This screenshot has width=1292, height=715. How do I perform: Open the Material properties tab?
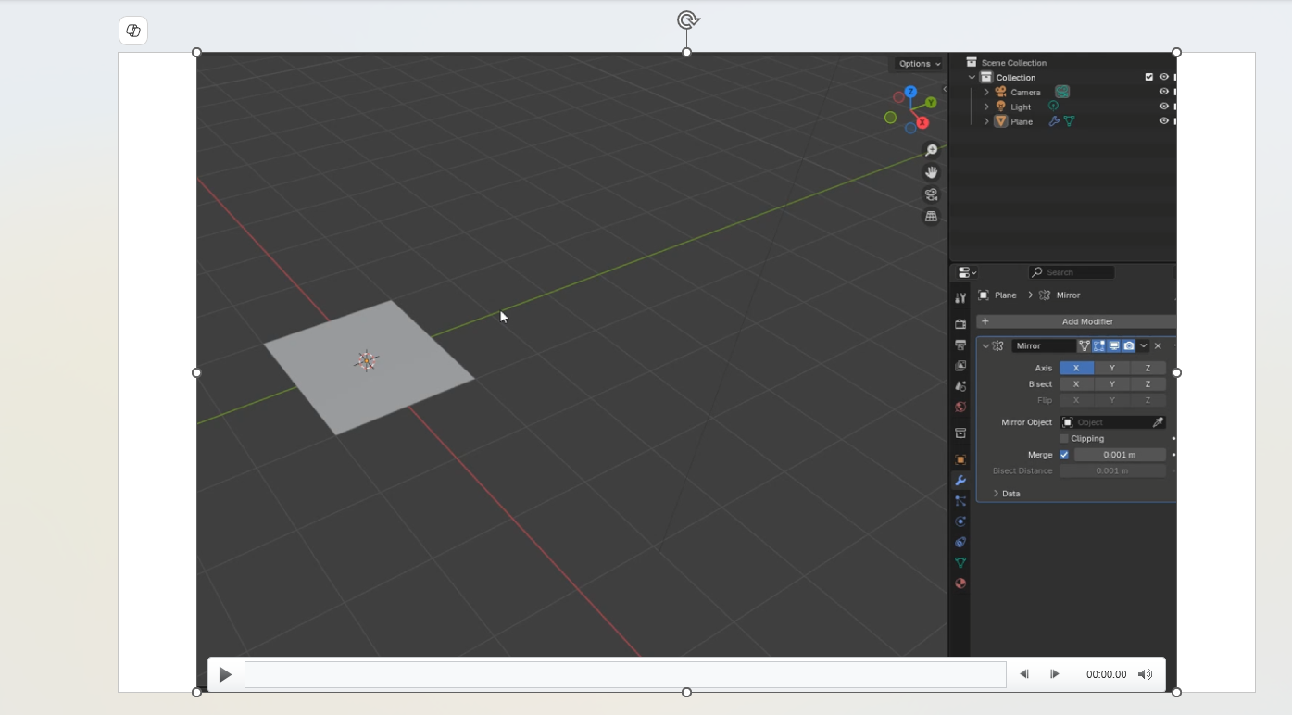[x=960, y=583]
